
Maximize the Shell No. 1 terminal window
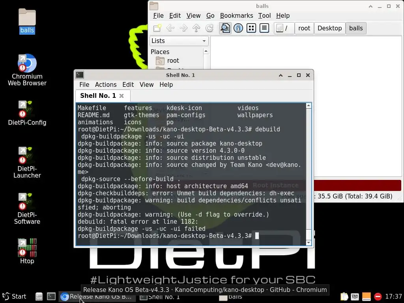[299, 75]
